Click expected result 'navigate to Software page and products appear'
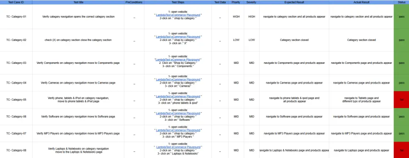 click(294, 117)
